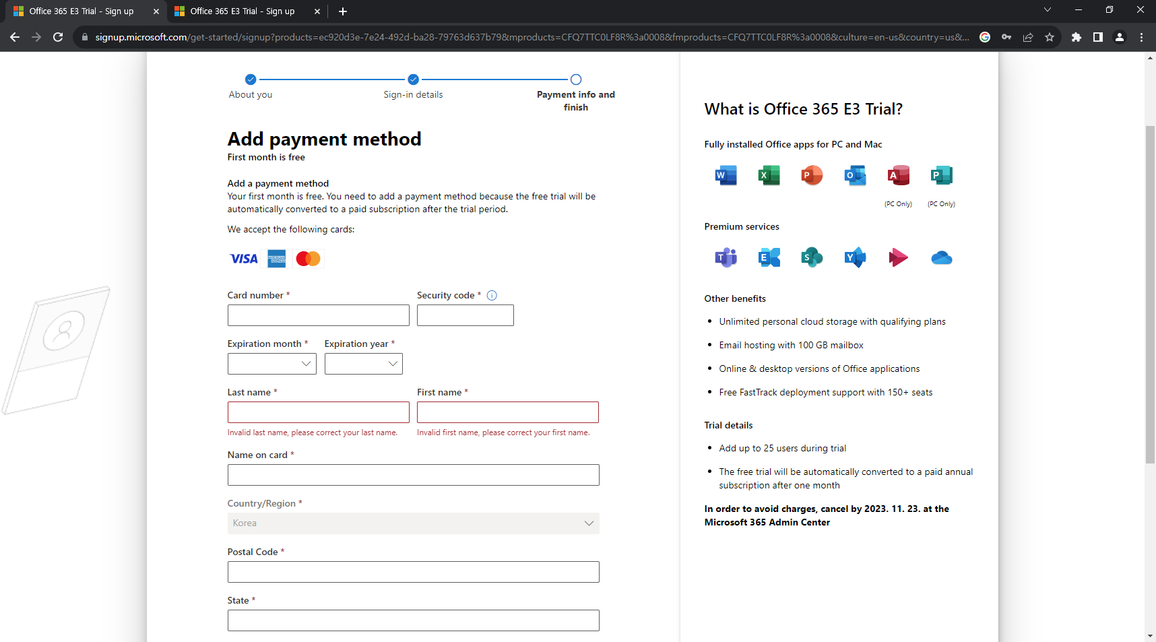Click the Yammer service icon
1156x642 pixels.
coord(855,257)
